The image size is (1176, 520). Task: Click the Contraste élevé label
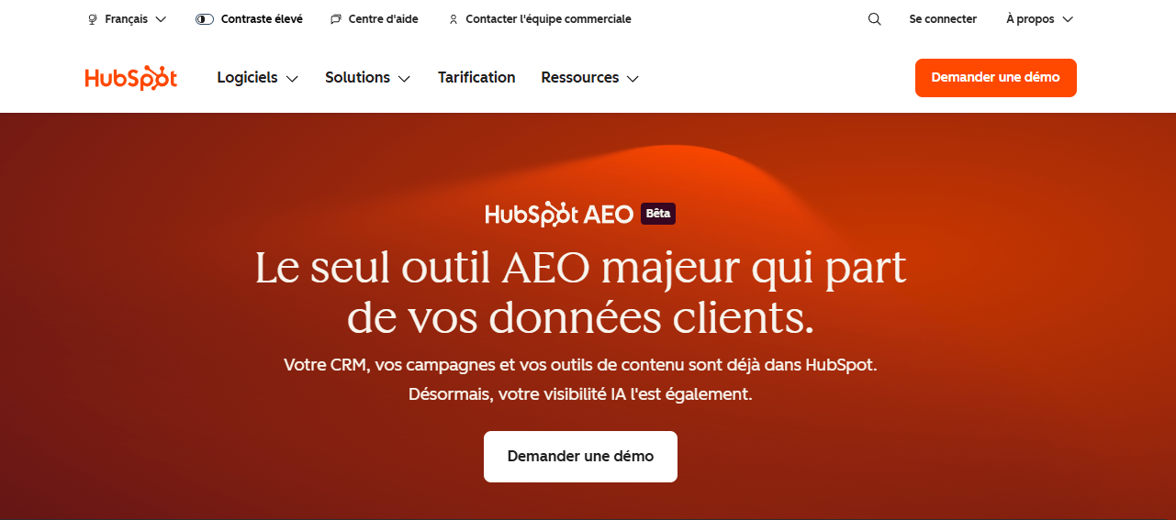pos(262,19)
